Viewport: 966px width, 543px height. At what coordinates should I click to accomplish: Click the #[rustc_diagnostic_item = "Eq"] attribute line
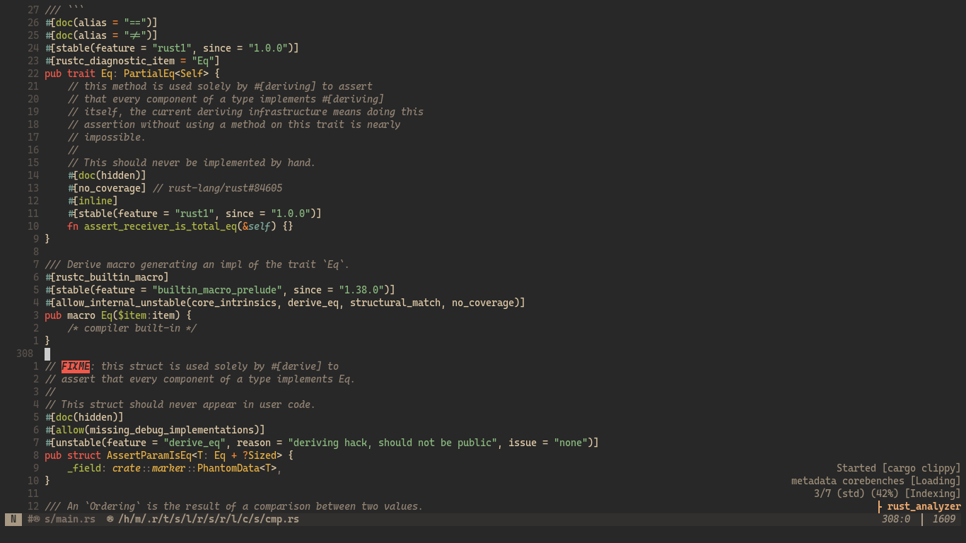132,61
